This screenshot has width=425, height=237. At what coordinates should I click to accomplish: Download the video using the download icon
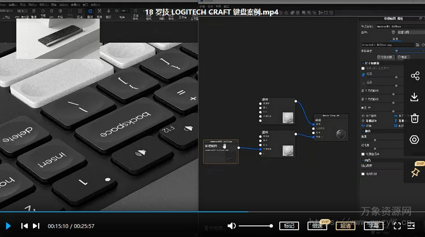414,97
